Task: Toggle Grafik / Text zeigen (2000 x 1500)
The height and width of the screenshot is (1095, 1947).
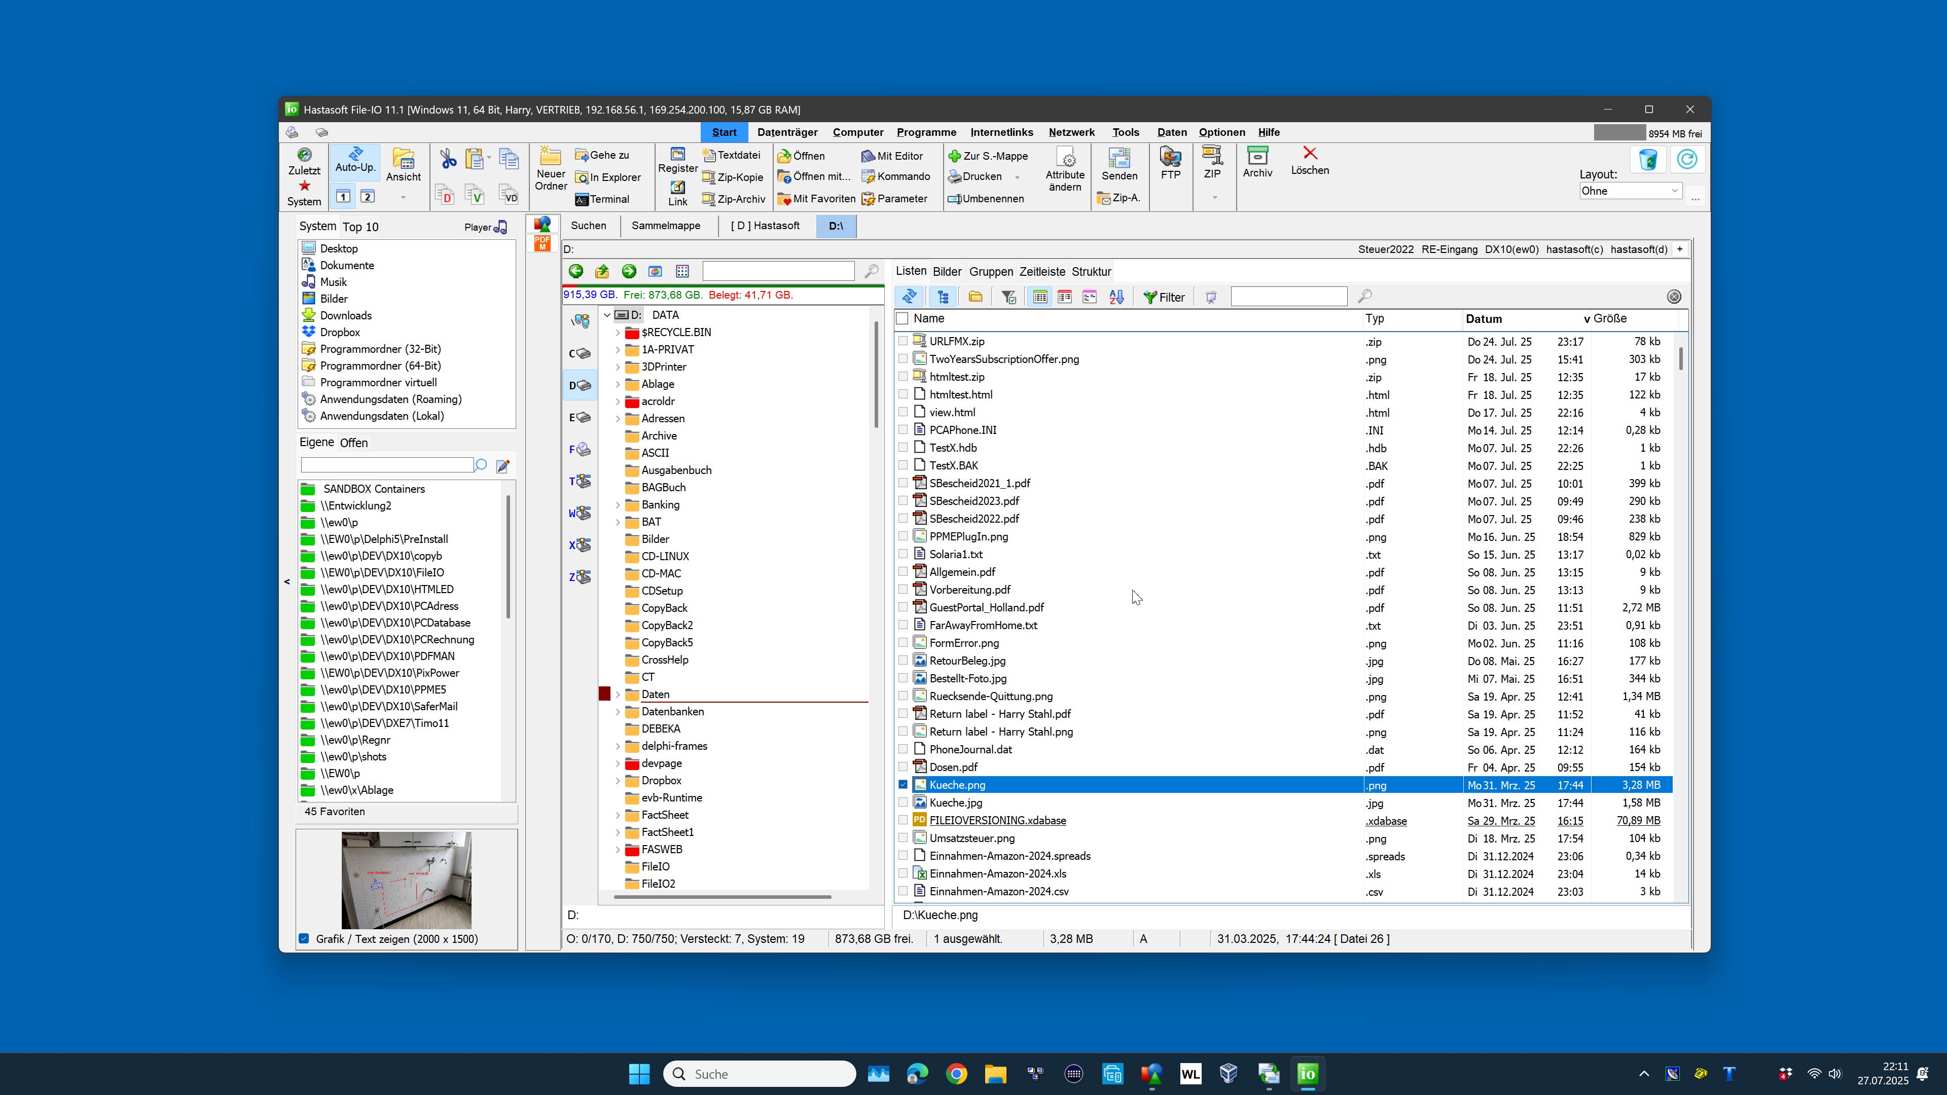Action: pyautogui.click(x=305, y=938)
